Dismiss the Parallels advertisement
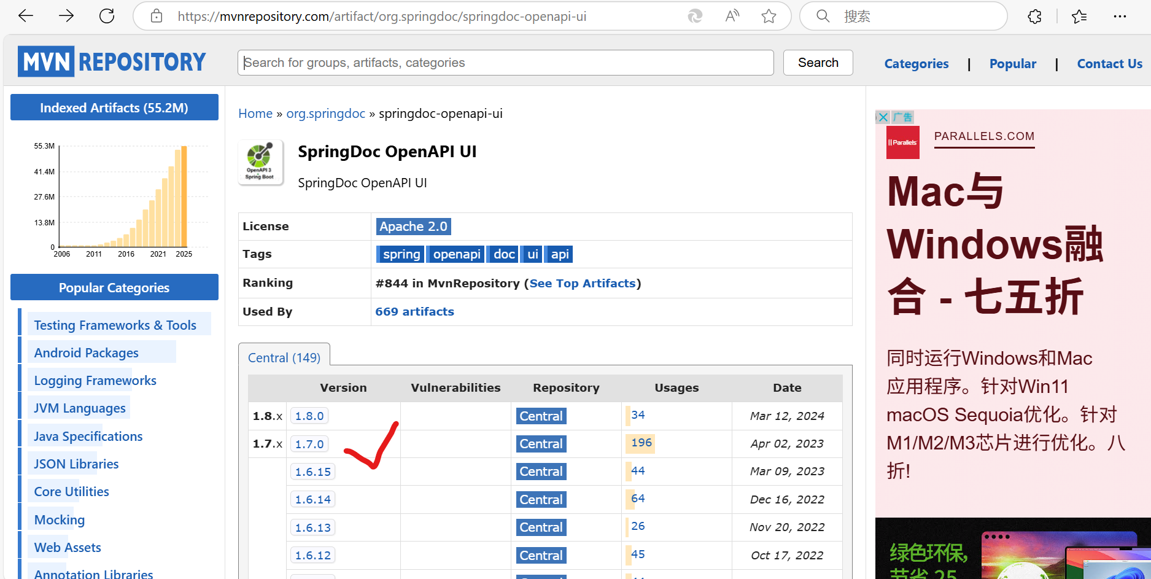 pos(883,117)
